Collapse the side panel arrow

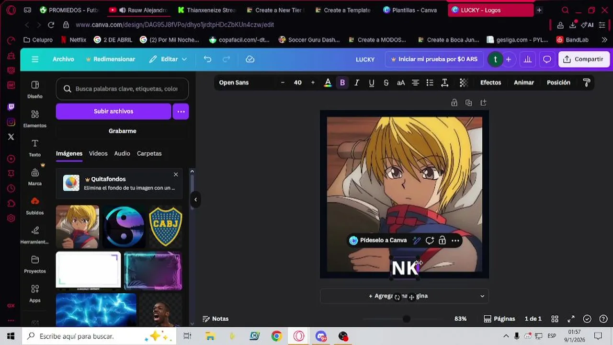(x=195, y=199)
